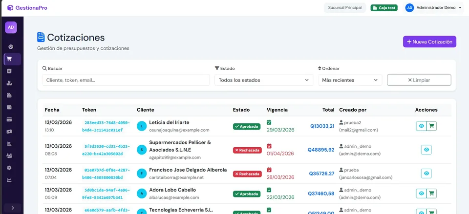469x214 pixels.
Task: Click the Rechazada badge for Francisco Jose Delgado
Action: coord(247,174)
